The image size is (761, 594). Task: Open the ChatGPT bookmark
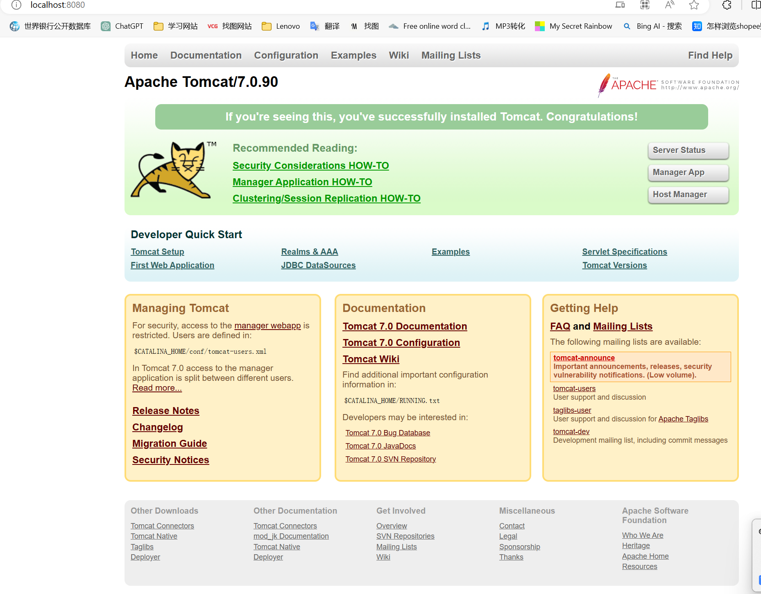[x=122, y=26]
